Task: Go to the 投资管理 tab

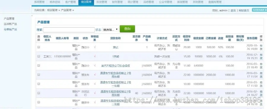Action: 102,2
